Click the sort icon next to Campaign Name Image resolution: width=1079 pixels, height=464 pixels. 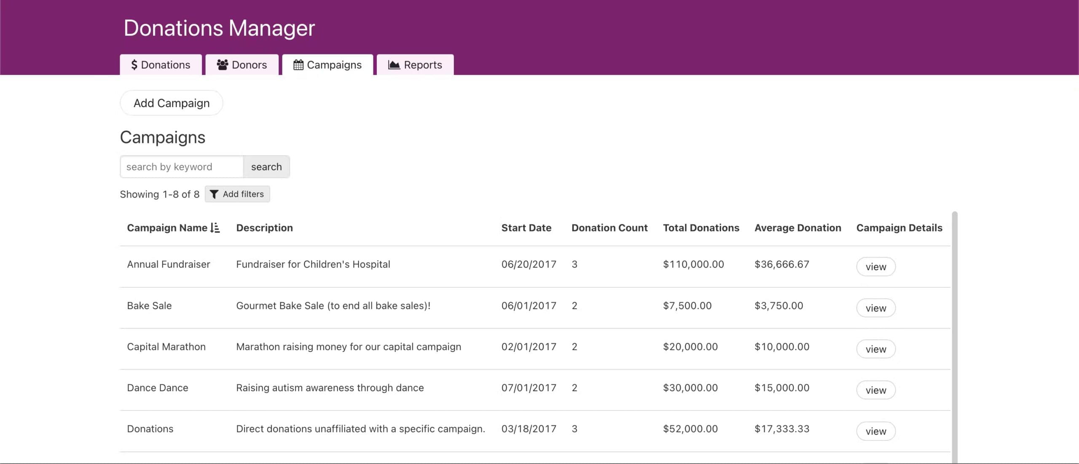215,228
